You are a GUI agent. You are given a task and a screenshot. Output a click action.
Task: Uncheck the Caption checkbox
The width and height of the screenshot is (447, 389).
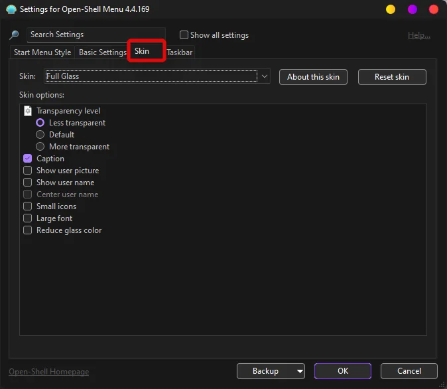[27, 159]
